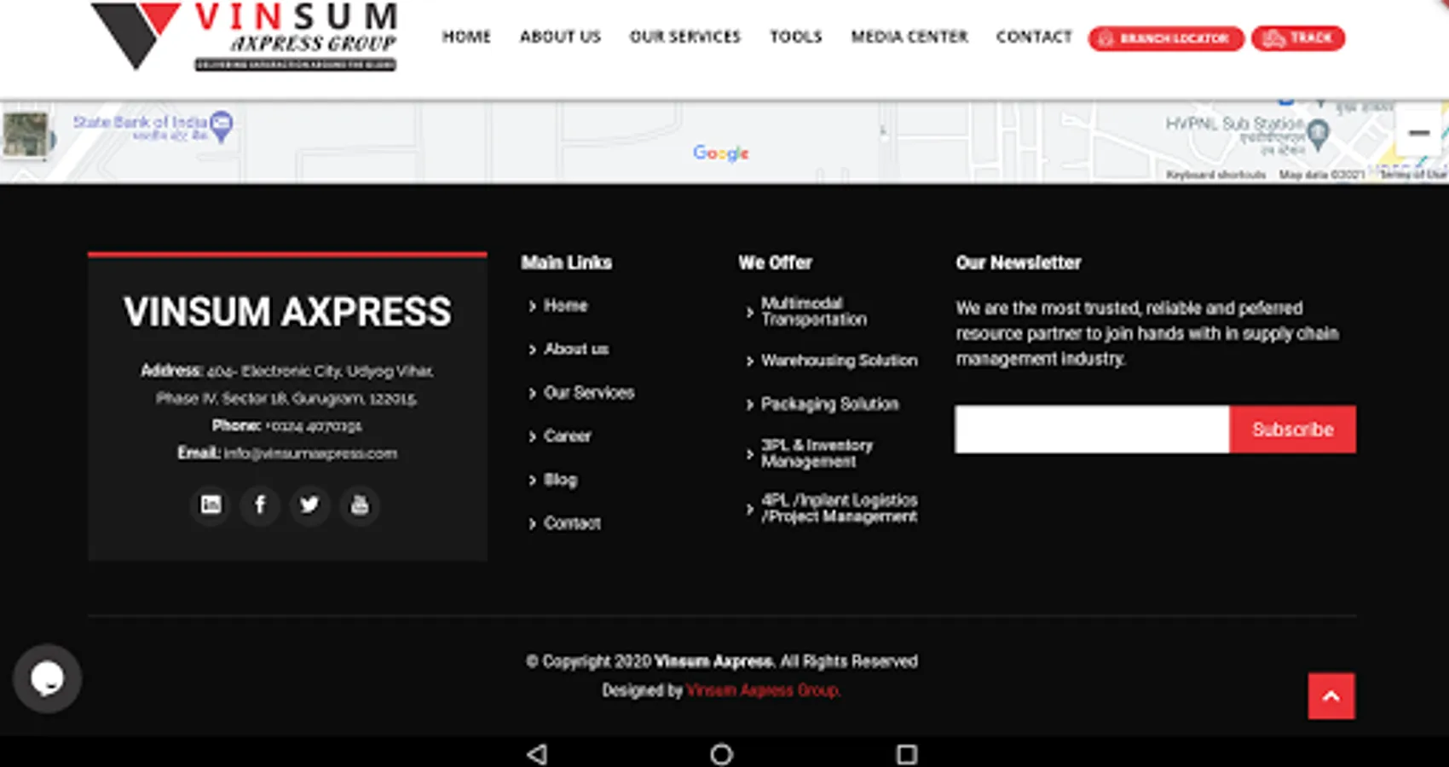Switch map to satellite view thumbnail

(x=26, y=135)
